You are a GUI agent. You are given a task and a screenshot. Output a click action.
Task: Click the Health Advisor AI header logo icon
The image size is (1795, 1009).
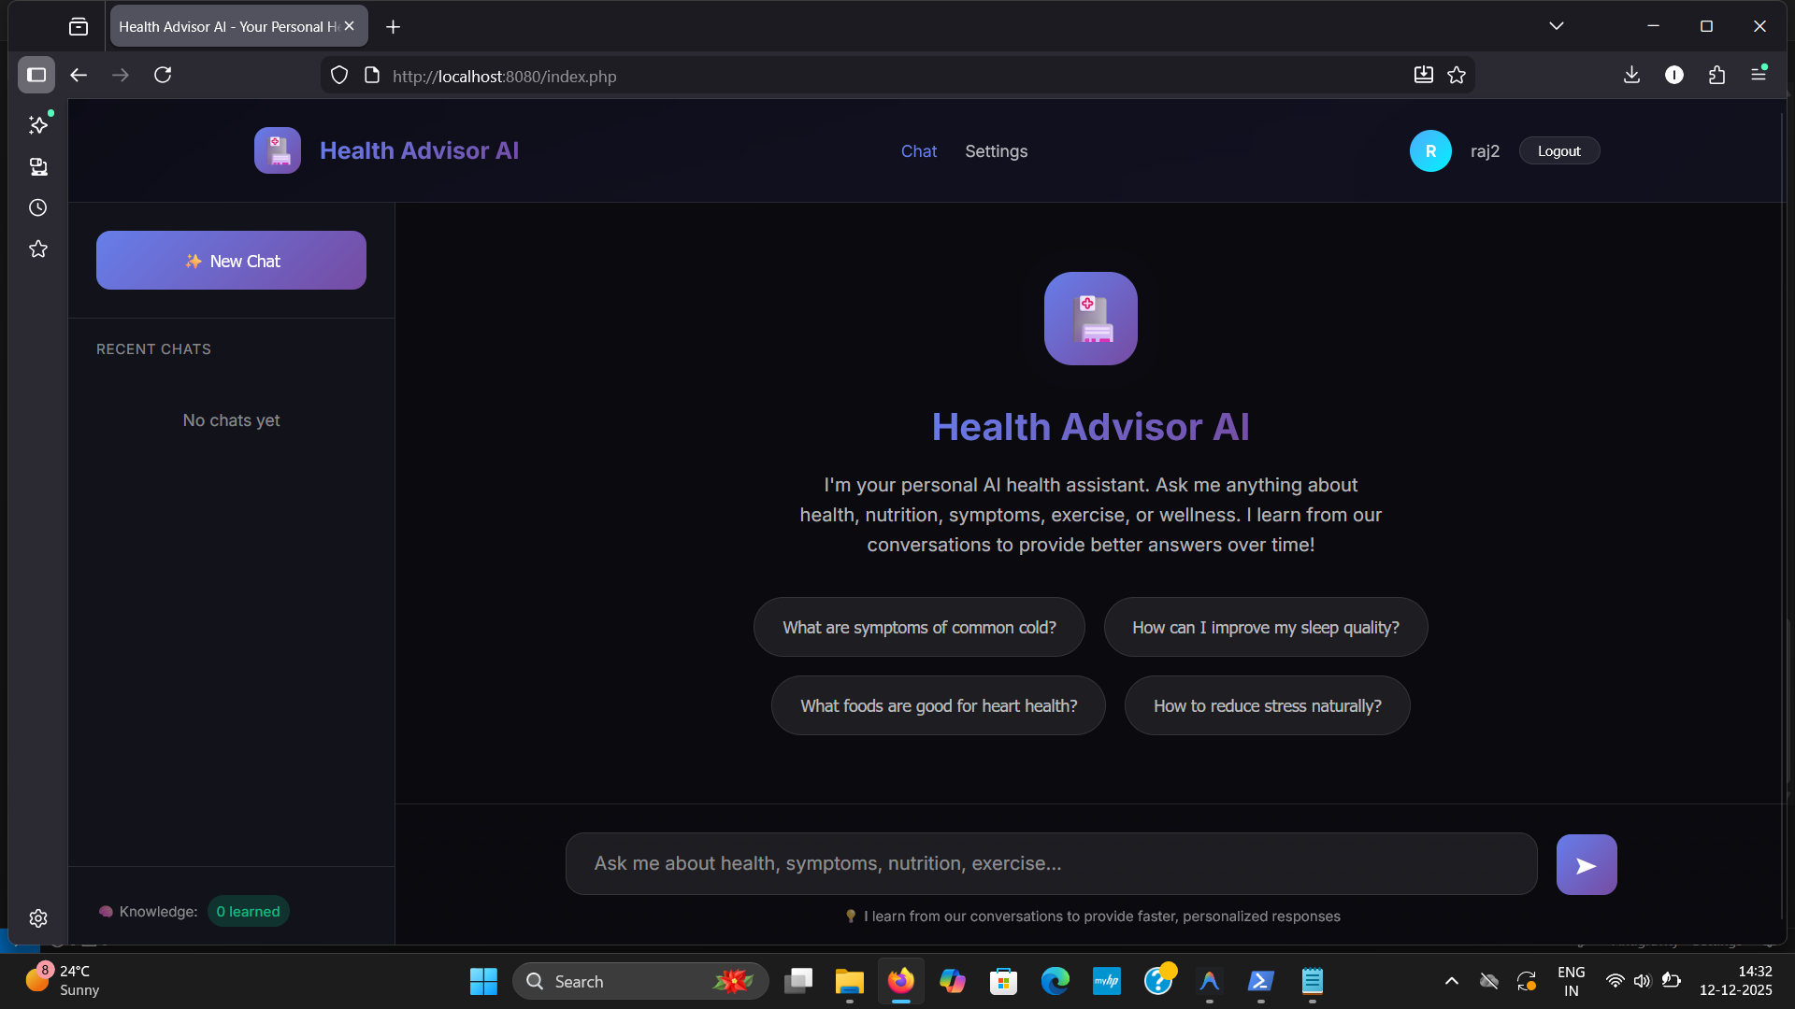tap(278, 150)
